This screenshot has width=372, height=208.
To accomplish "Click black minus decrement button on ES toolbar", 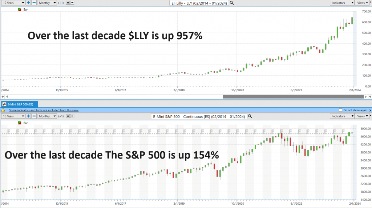I will (72, 116).
